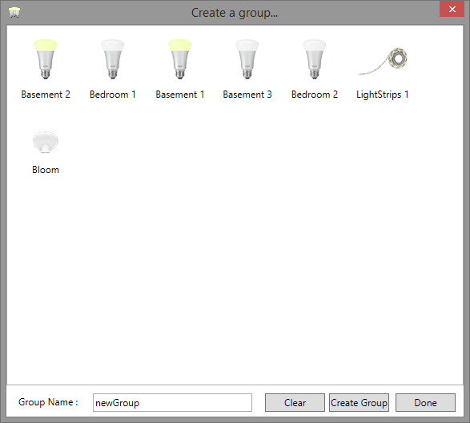This screenshot has width=470, height=423.
Task: Click the Done button
Action: 425,403
